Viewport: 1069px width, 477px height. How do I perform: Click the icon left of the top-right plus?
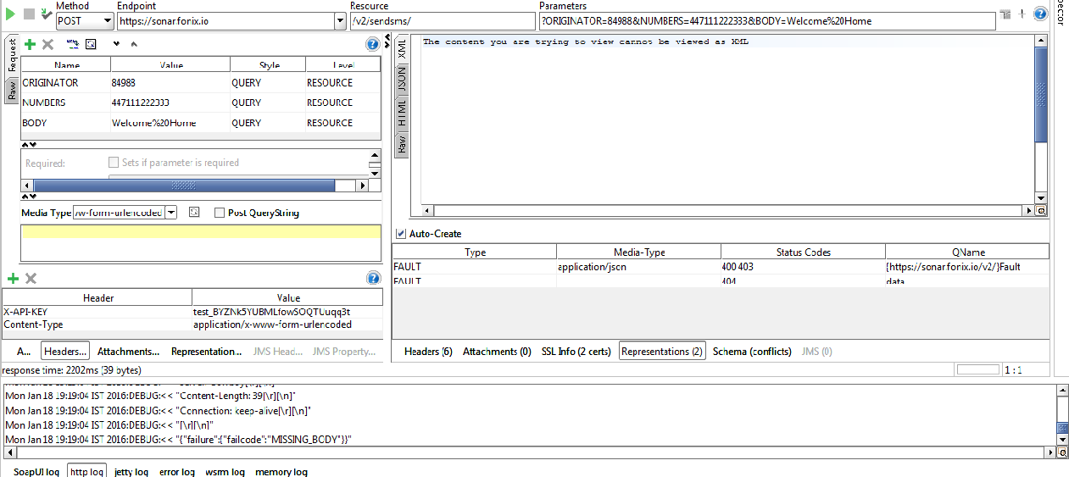[x=1005, y=14]
